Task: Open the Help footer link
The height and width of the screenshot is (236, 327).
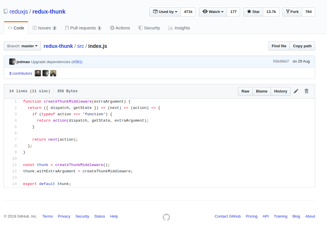Action: [x=114, y=216]
